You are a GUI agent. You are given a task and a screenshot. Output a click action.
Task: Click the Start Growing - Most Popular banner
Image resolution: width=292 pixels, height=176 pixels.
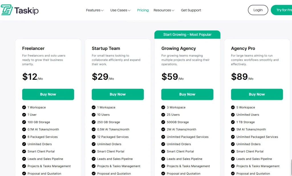(187, 35)
